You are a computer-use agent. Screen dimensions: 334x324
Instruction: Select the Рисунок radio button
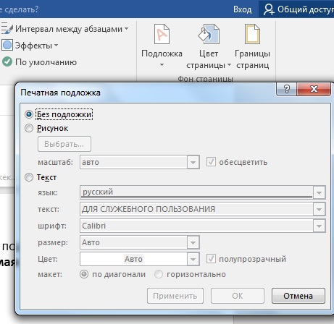click(x=29, y=128)
